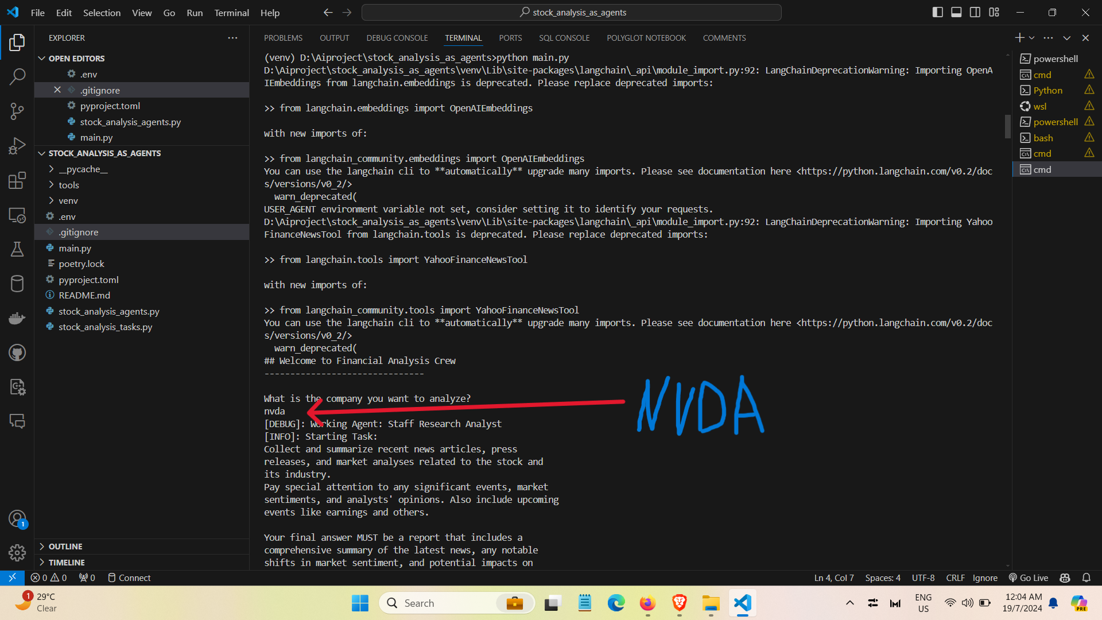Open the Terminal menu
The width and height of the screenshot is (1102, 620).
(231, 13)
